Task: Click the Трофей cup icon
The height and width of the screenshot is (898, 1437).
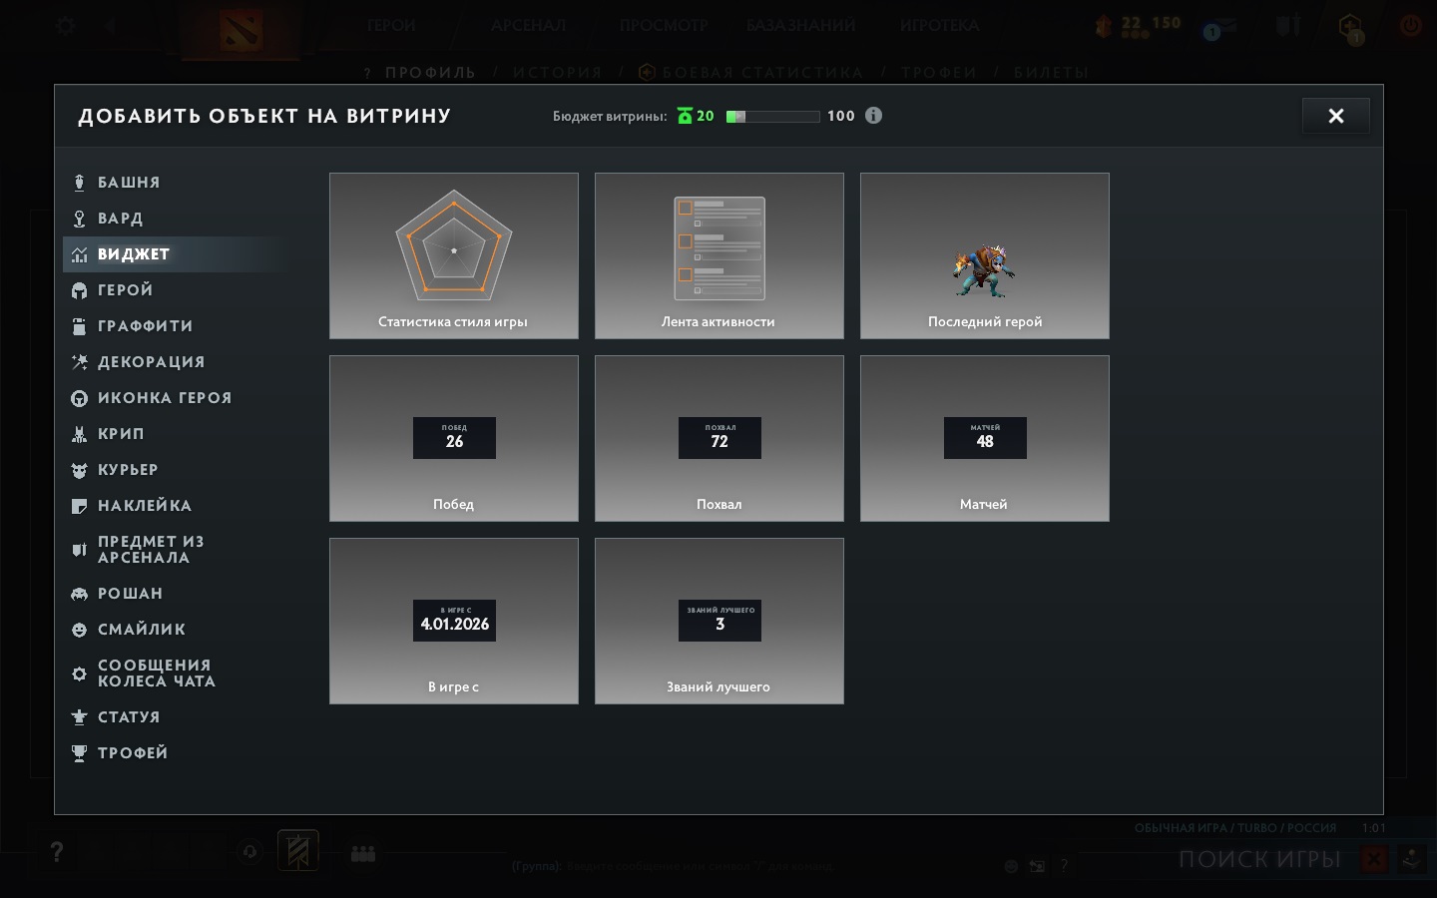Action: click(79, 753)
